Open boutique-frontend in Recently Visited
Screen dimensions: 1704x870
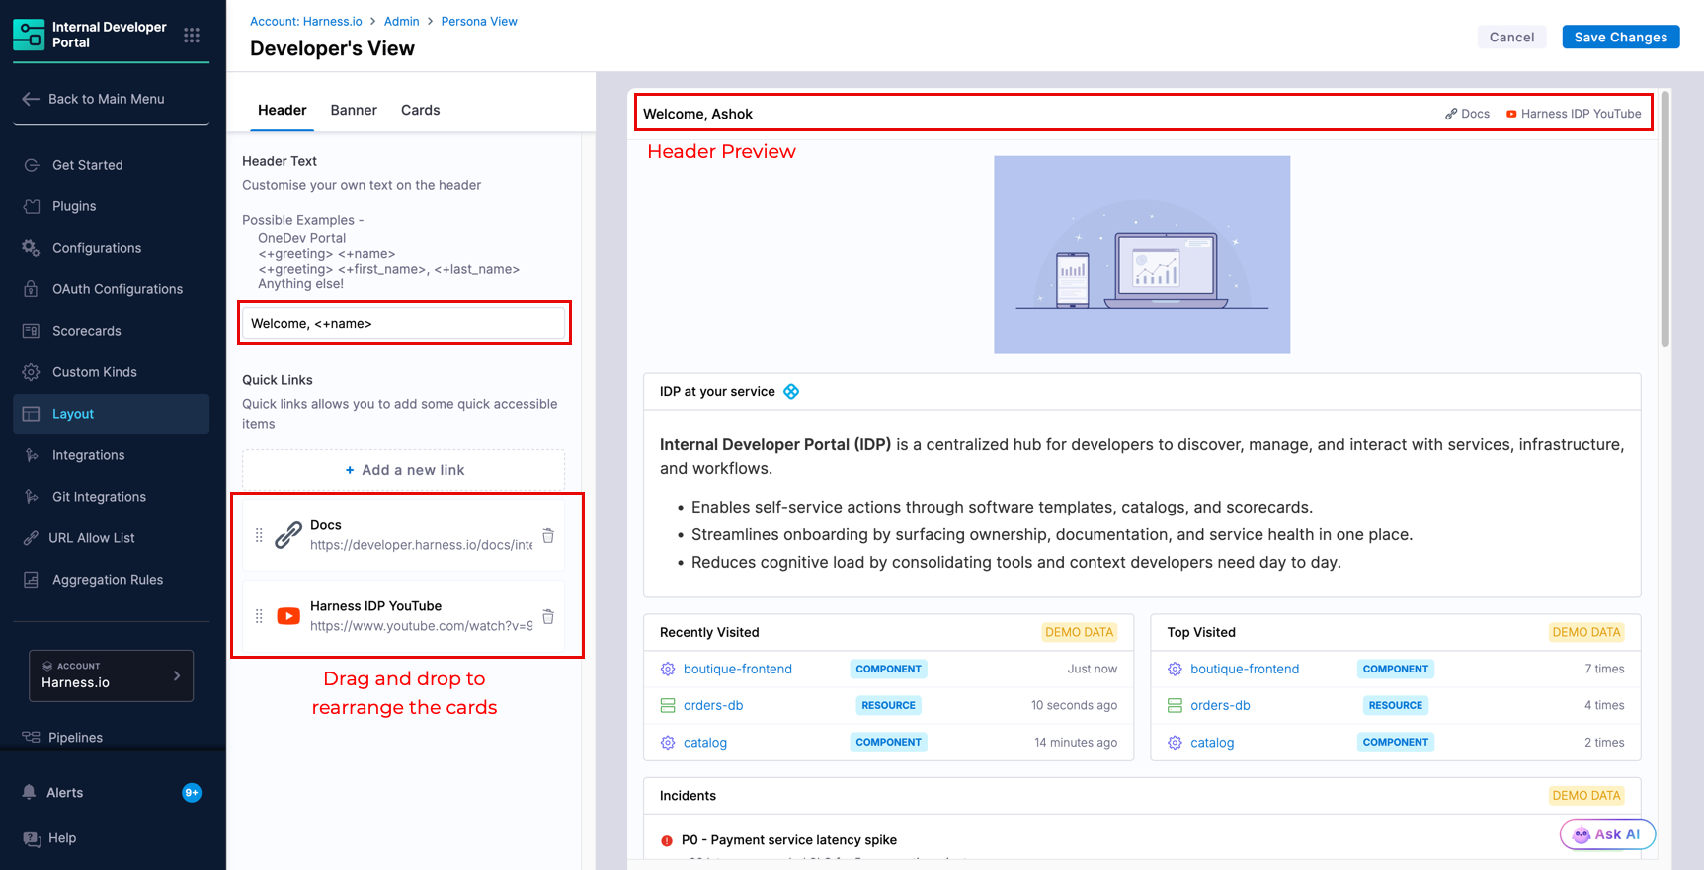(x=738, y=669)
